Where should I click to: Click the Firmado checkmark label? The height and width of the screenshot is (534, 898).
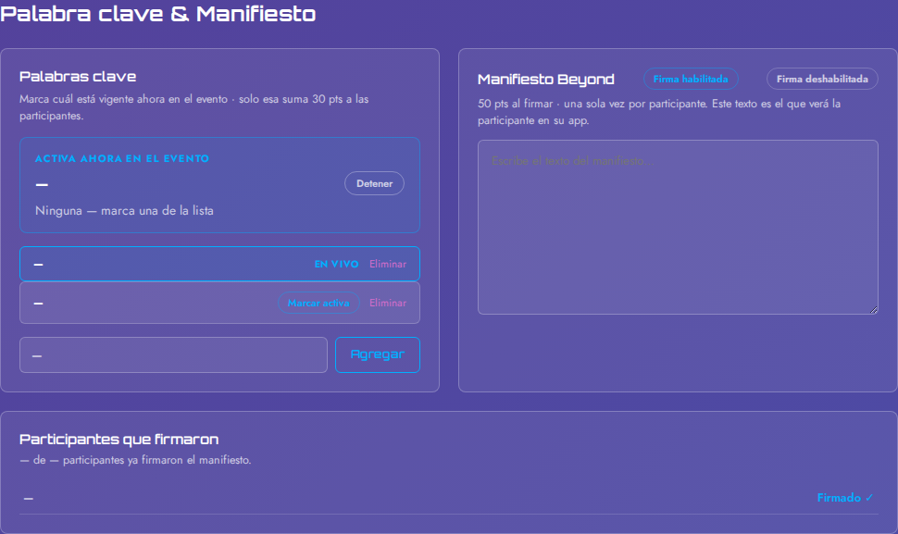[844, 498]
